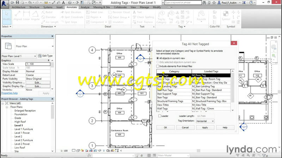
Task: Click the Help question mark icon
Action: [x=251, y=3]
